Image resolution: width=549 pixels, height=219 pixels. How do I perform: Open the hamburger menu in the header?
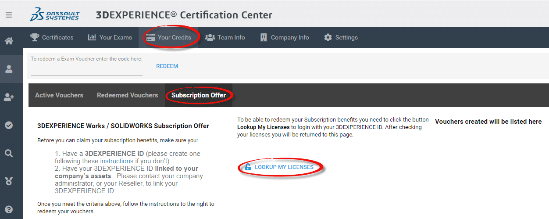point(9,15)
